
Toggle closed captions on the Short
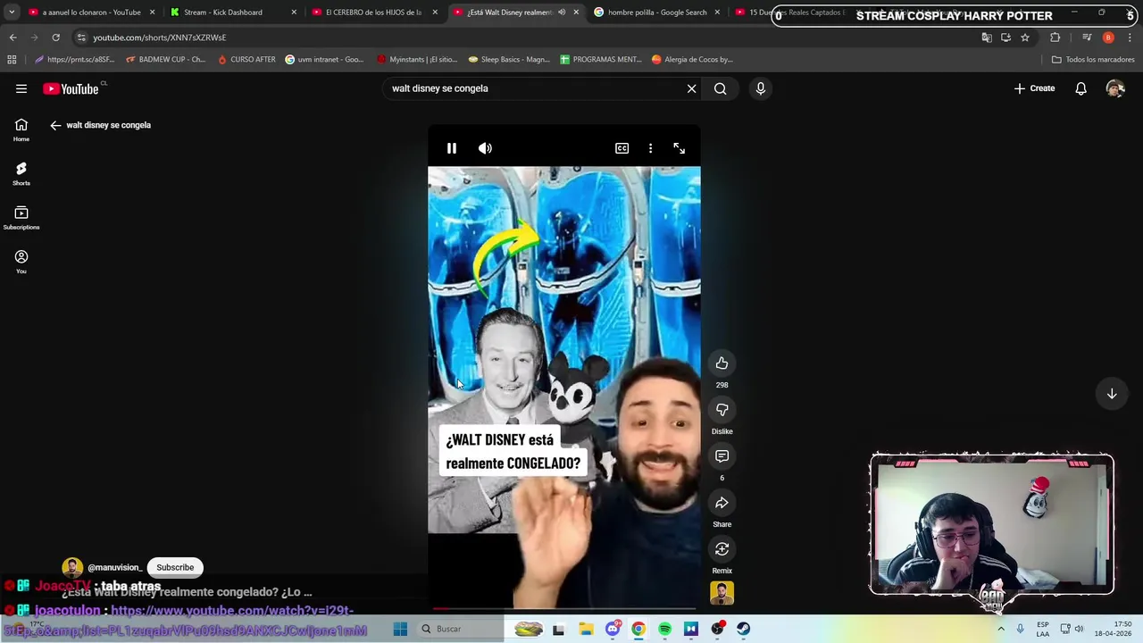click(622, 148)
